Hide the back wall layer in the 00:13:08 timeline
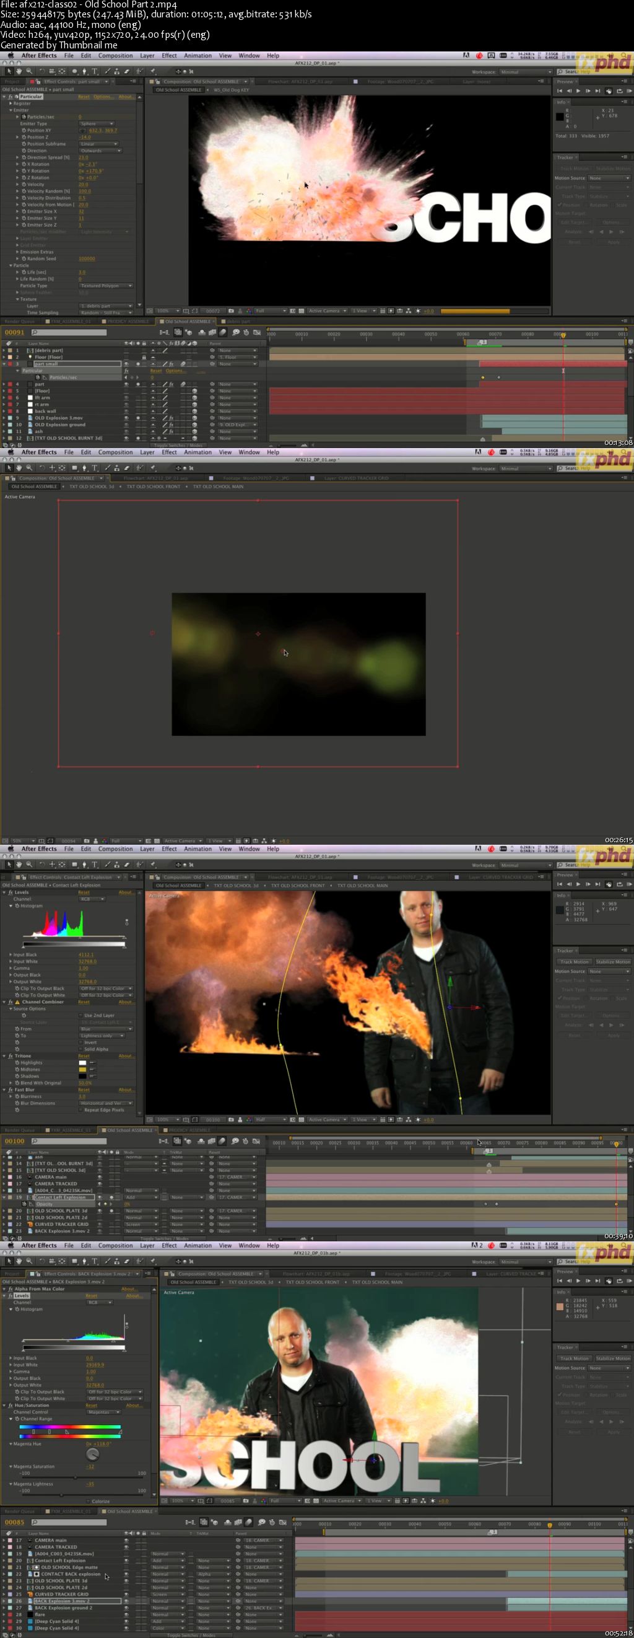The image size is (634, 1638). coord(126,412)
